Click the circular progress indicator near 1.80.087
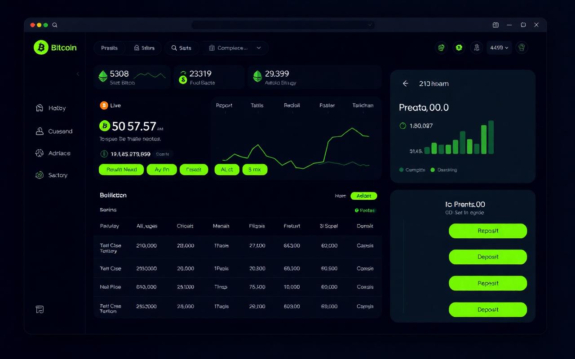 tap(403, 126)
